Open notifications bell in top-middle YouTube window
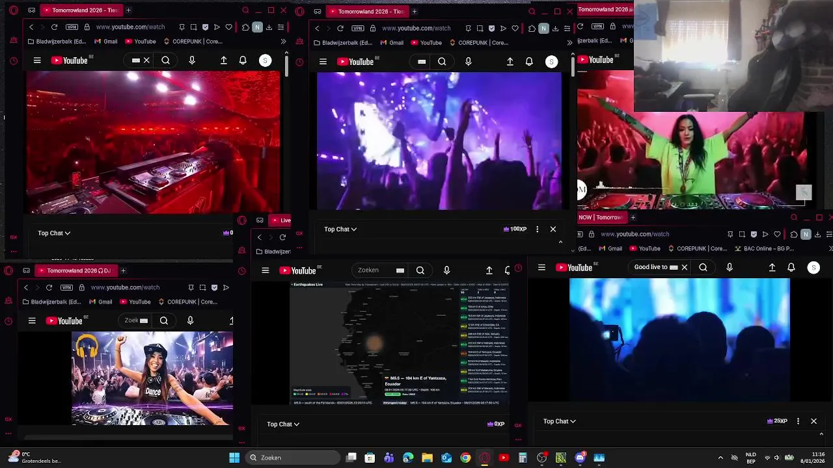The width and height of the screenshot is (833, 468). [x=529, y=62]
